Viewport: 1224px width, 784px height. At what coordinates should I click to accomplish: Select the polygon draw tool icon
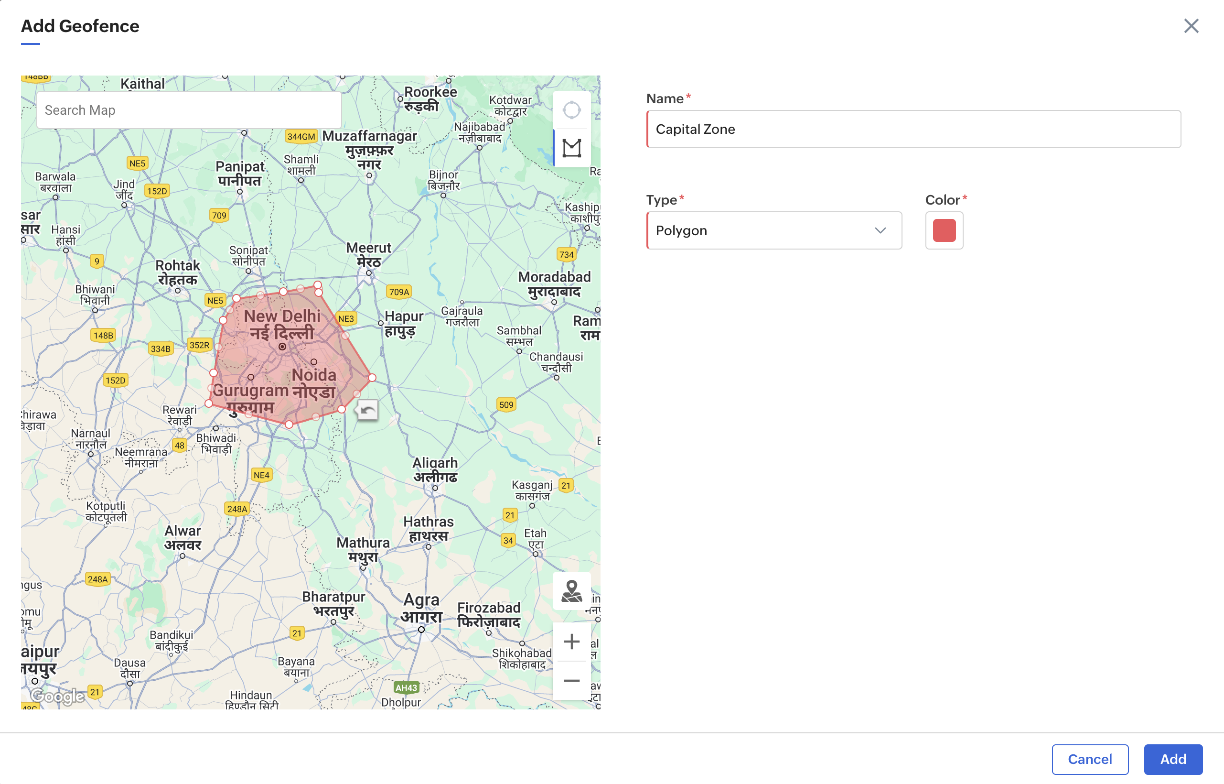(x=571, y=148)
